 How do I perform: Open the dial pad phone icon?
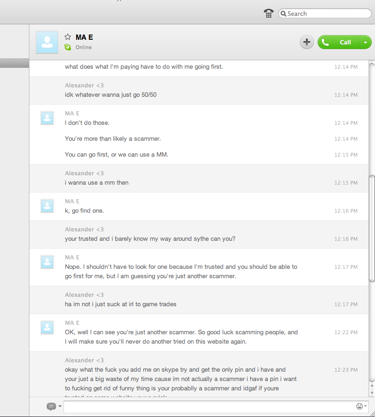tap(269, 13)
